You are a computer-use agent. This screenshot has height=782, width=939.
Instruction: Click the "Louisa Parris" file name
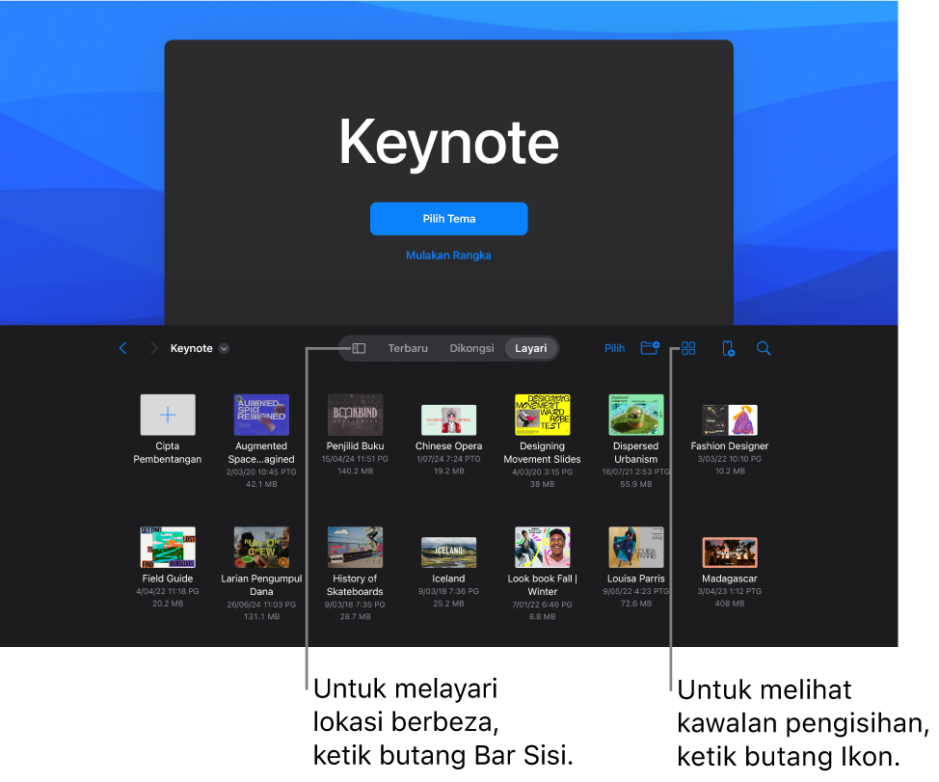point(636,579)
